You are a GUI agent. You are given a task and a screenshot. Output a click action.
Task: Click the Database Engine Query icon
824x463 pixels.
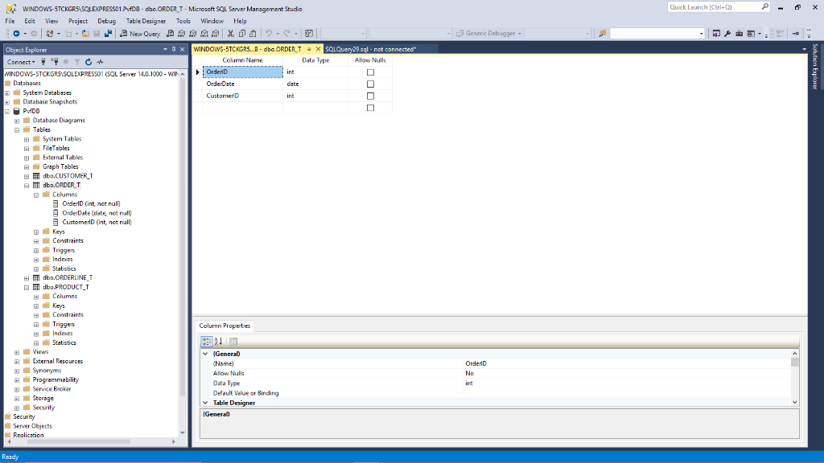(170, 34)
